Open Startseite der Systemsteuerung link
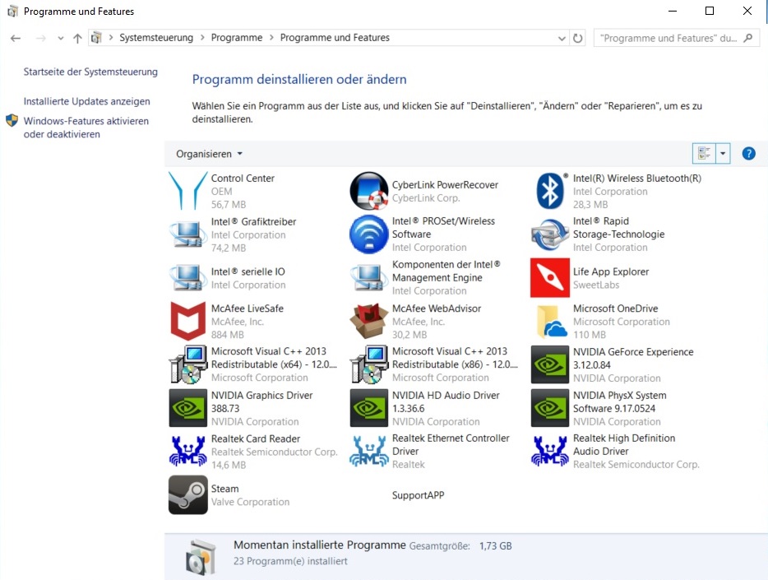 point(90,72)
